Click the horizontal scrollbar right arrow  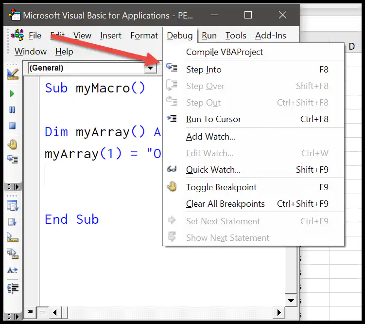[x=279, y=313]
